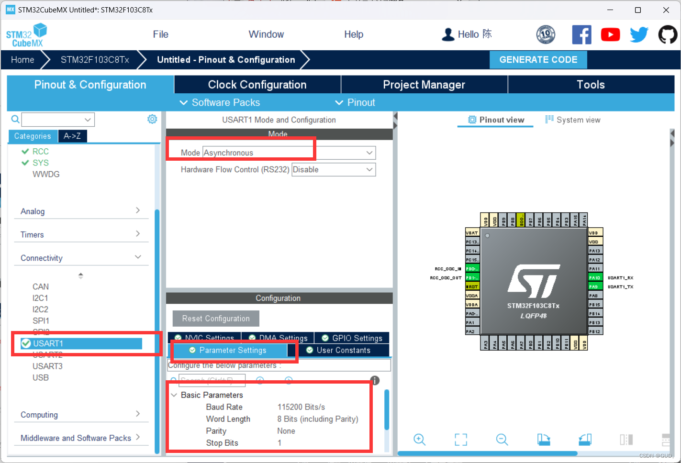Viewport: 681px width, 463px height.
Task: Switch to System view
Action: coord(572,120)
